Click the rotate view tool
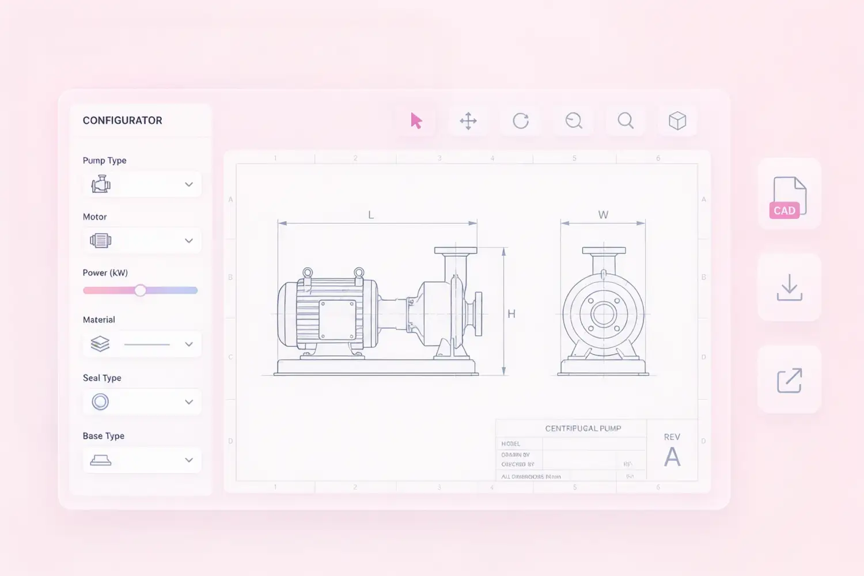Viewport: 864px width, 576px height. [521, 121]
